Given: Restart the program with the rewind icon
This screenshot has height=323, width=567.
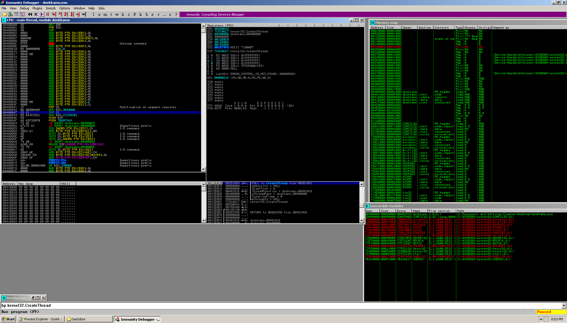Looking at the screenshot, I should pyautogui.click(x=30, y=14).
